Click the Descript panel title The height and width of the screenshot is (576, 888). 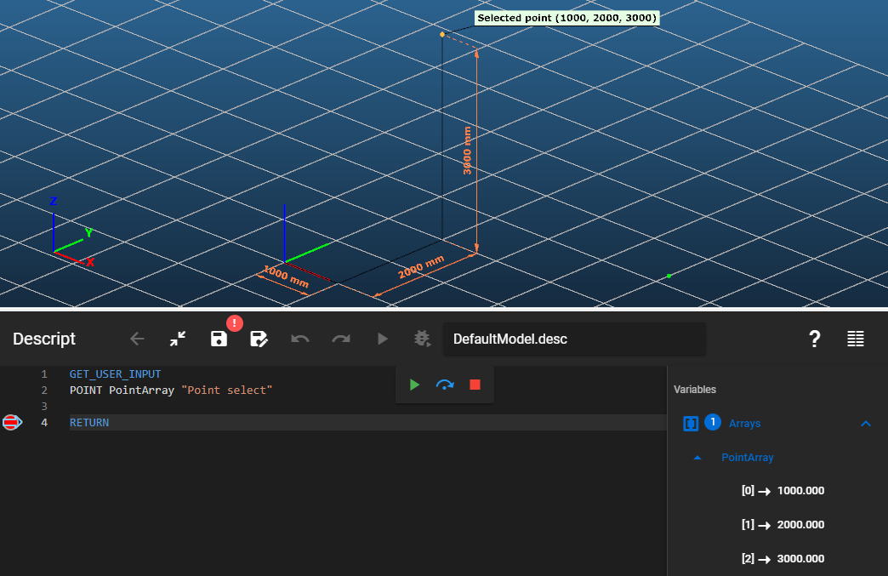(x=44, y=339)
